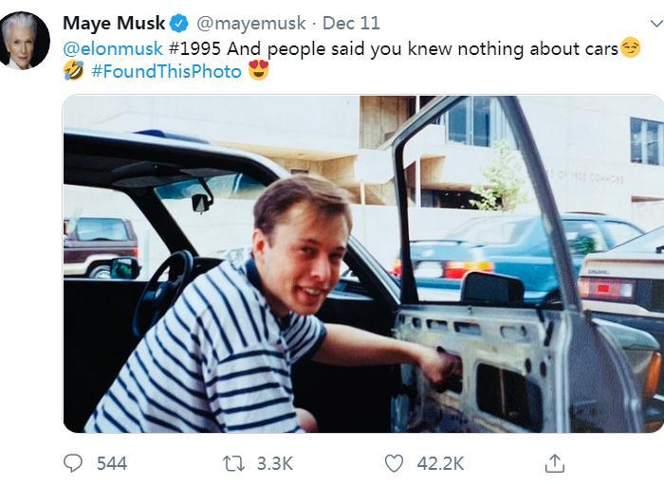
Task: Click the share upload icon
Action: point(555,463)
